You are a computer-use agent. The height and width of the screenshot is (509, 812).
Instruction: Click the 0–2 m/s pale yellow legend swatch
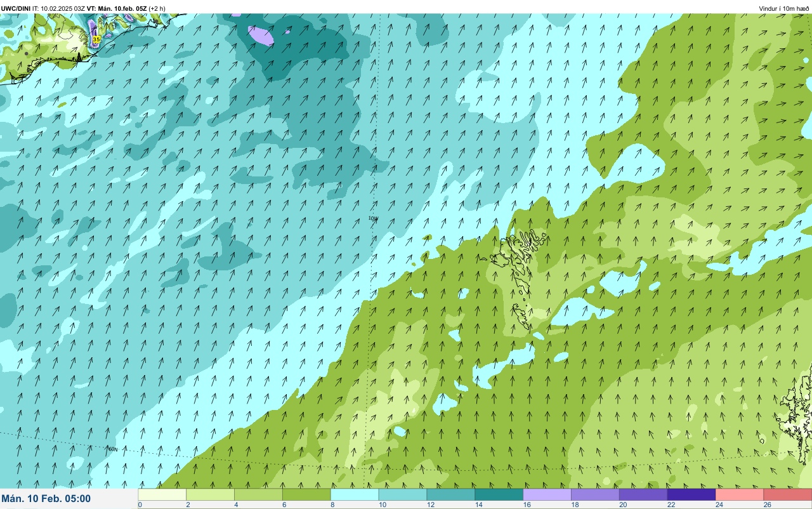click(162, 494)
